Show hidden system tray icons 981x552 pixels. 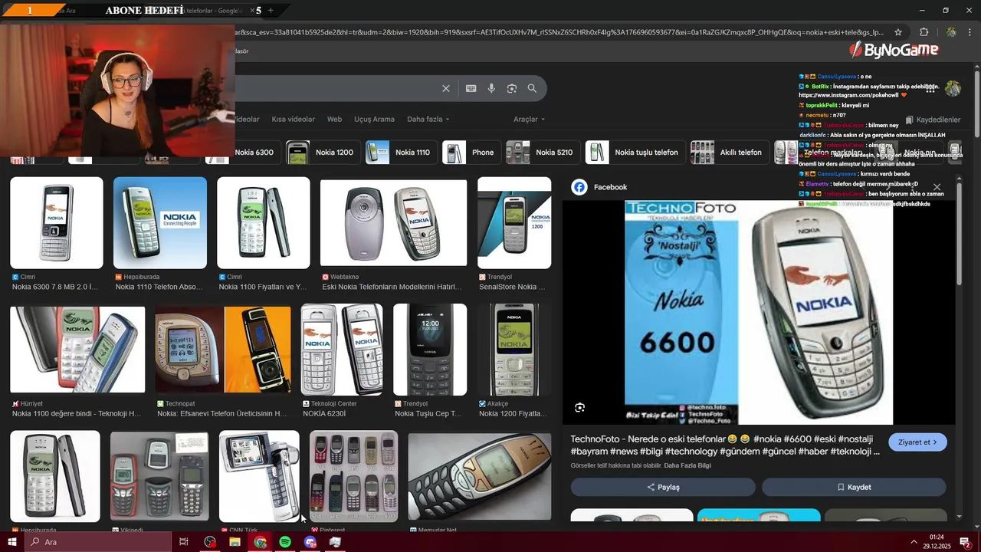914,542
